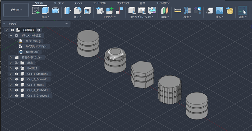Switch to the Solid tab
Image resolution: width=252 pixels, height=131 pixels.
pyautogui.click(x=39, y=3)
